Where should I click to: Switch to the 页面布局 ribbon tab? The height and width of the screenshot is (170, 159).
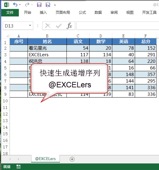(63, 12)
